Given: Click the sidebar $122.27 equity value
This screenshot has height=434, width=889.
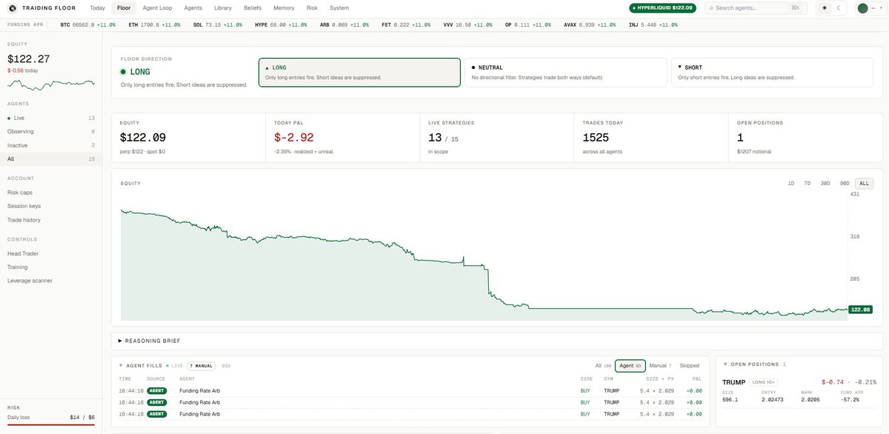Looking at the screenshot, I should [x=29, y=59].
